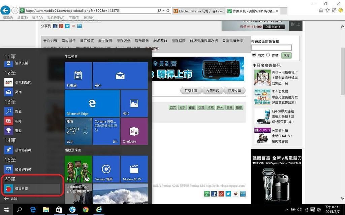Show hidden tray icons chevron
The image size is (345, 215).
[287, 210]
